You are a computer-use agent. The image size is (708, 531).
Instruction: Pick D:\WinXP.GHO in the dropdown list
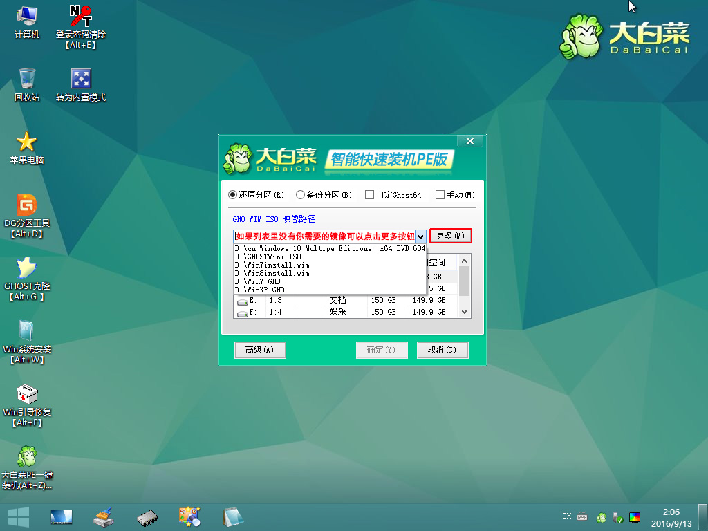(x=260, y=290)
